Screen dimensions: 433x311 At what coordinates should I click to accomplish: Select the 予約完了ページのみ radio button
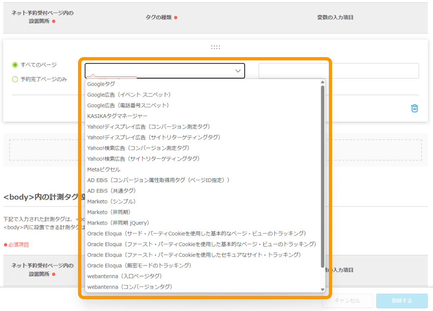[15, 80]
